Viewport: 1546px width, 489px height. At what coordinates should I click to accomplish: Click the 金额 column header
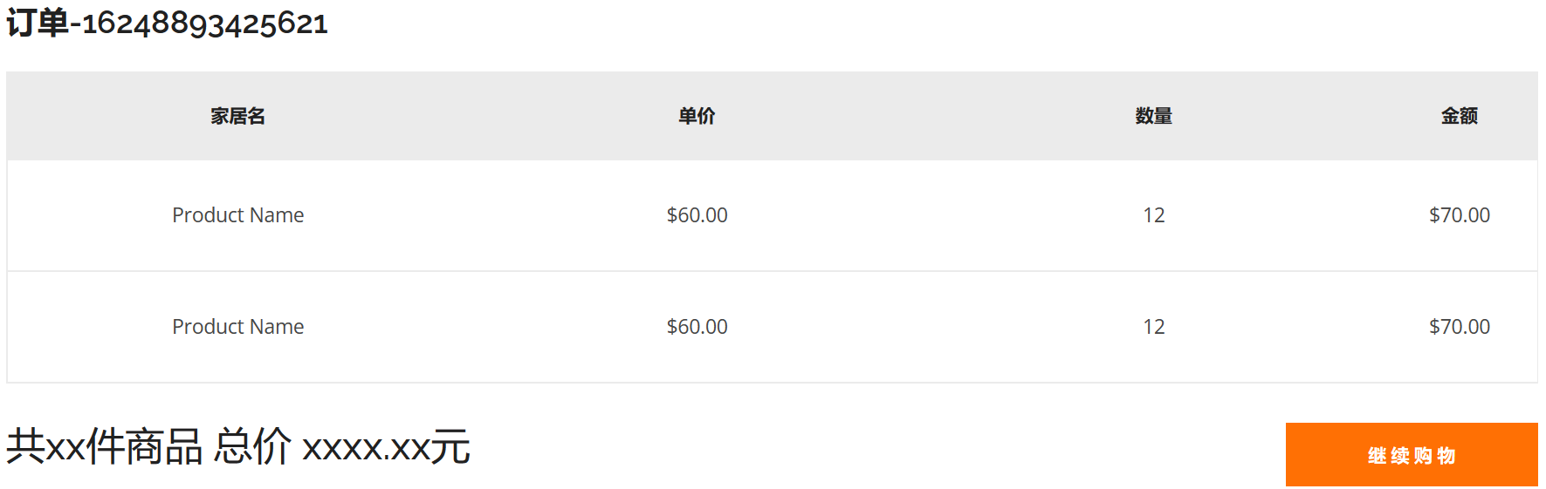pos(1459,116)
